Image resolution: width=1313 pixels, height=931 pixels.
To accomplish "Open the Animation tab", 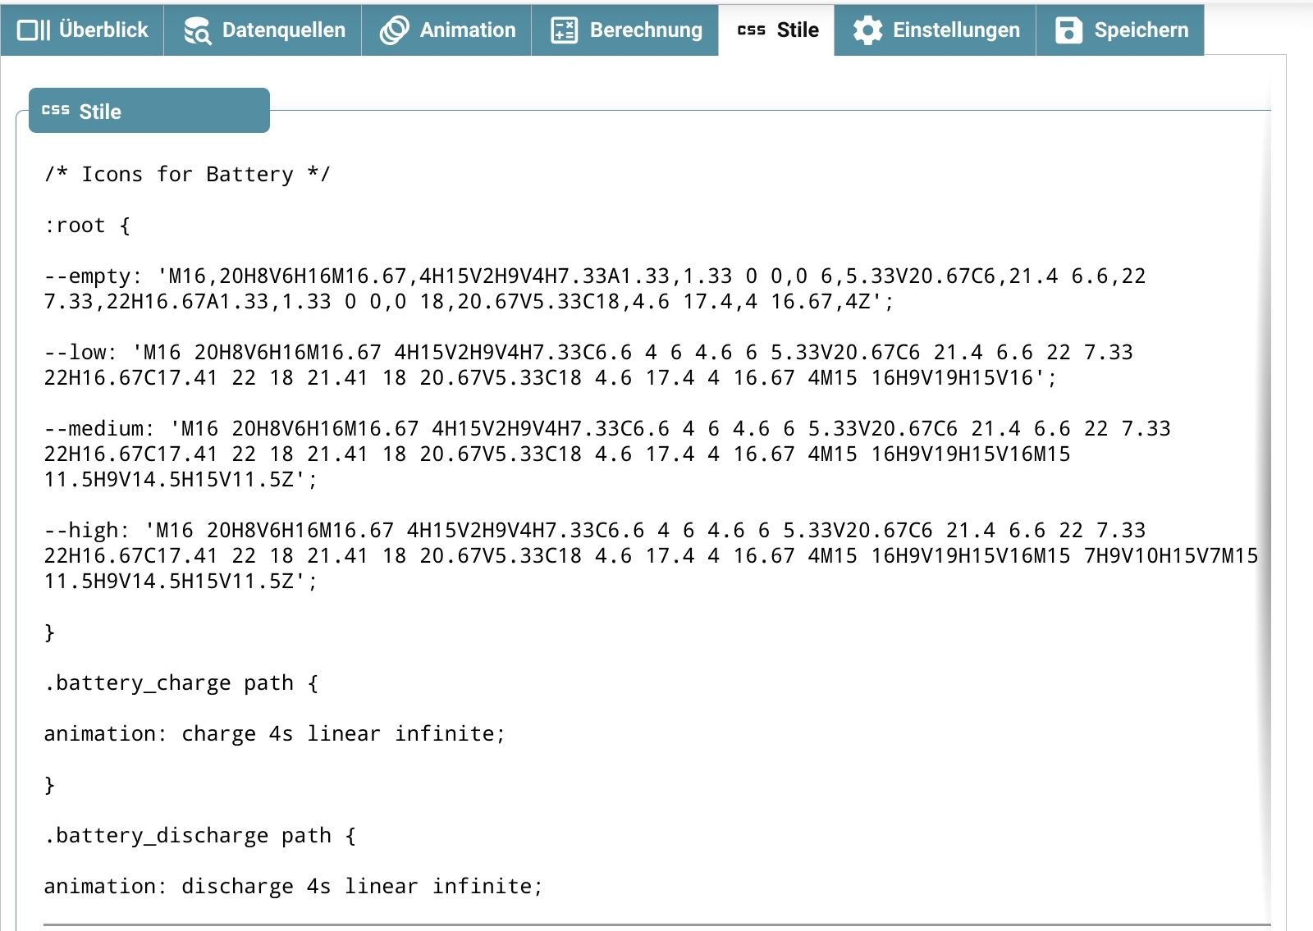I will coord(446,30).
